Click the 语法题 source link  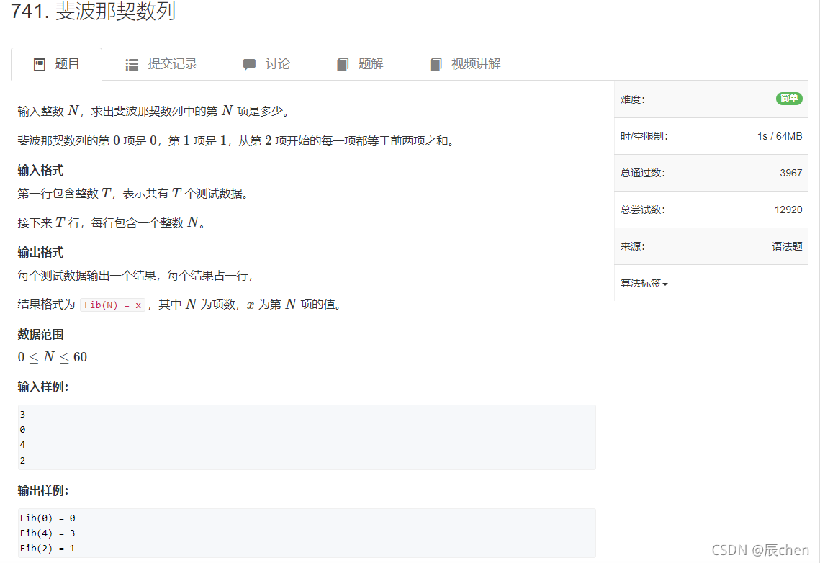[x=788, y=246]
